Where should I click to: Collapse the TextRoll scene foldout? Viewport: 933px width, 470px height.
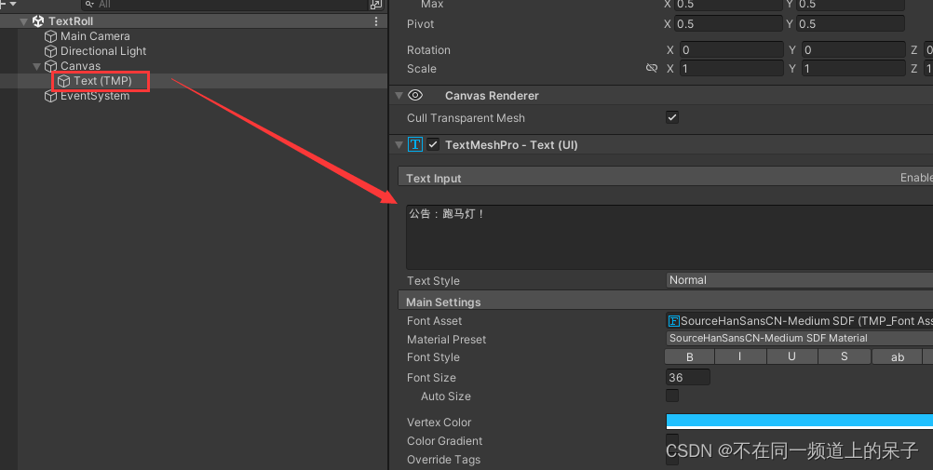click(24, 21)
